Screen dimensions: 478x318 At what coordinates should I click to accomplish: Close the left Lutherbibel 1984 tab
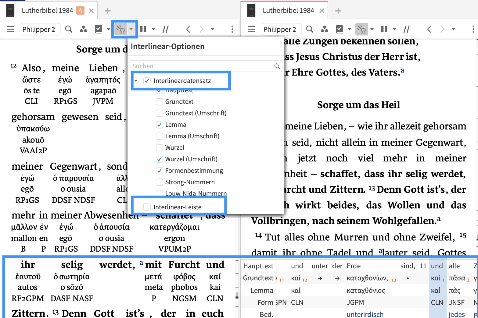[91, 11]
